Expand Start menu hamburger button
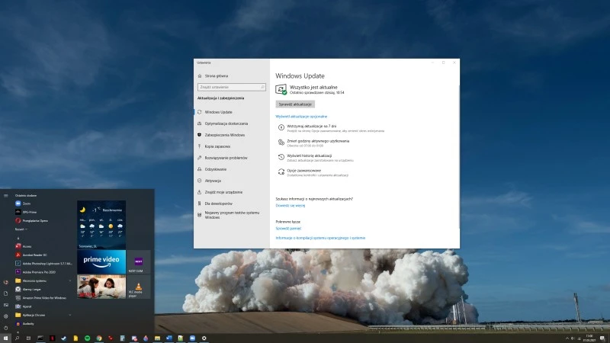This screenshot has height=343, width=610. [x=6, y=196]
